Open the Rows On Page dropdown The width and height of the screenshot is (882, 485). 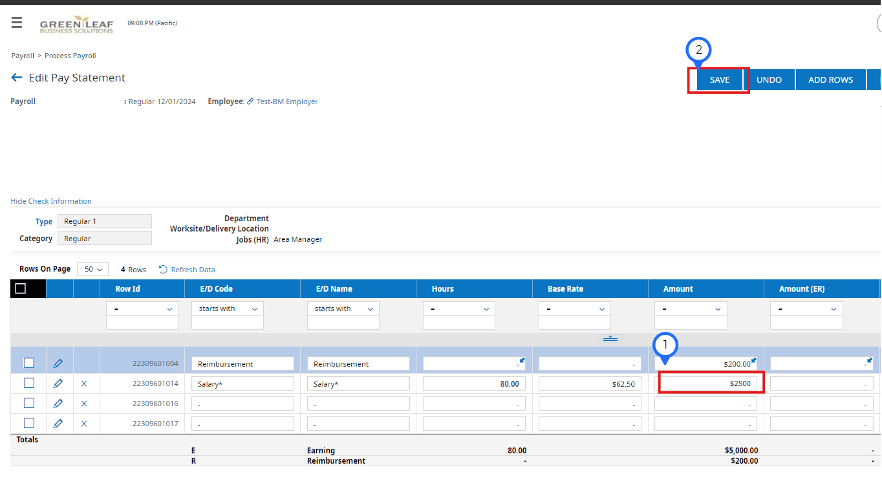(x=93, y=269)
